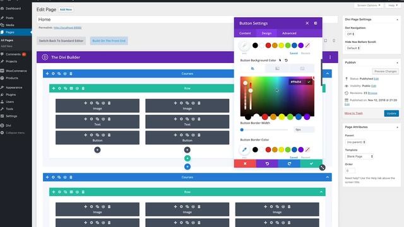Close the Button Settings panel

pyautogui.click(x=307, y=23)
